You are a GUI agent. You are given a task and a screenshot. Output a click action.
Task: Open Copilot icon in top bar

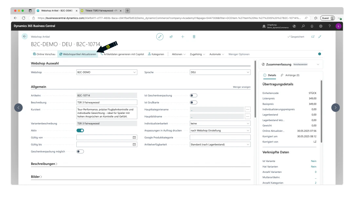[x=294, y=26]
